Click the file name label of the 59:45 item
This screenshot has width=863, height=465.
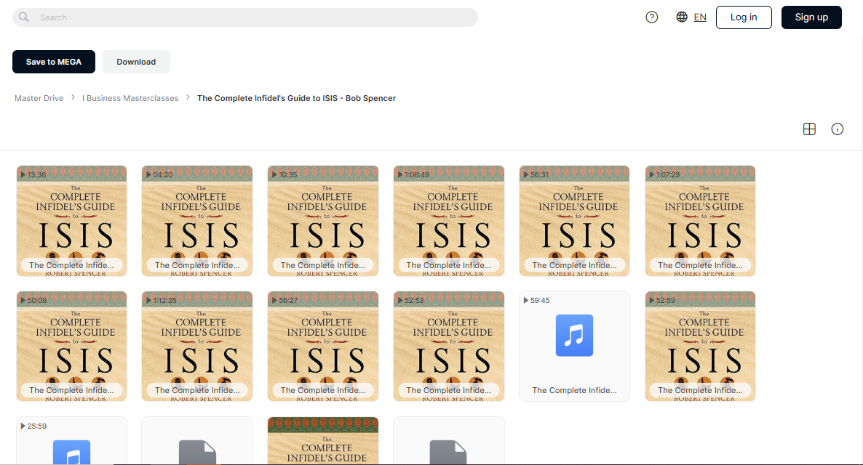574,390
